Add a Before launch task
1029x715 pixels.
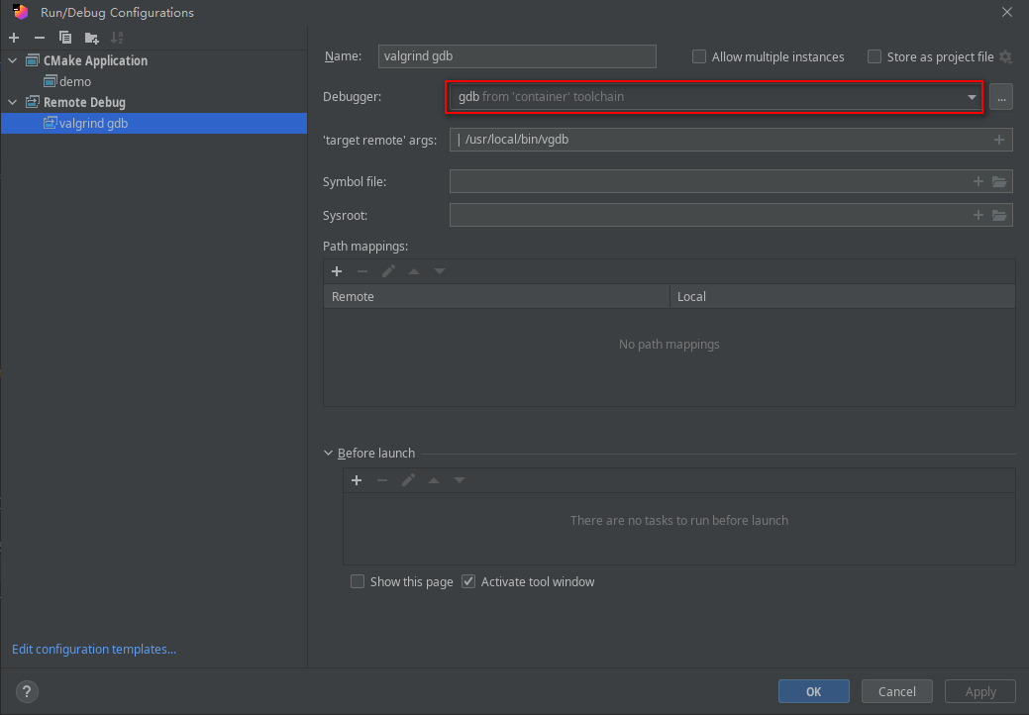point(357,481)
